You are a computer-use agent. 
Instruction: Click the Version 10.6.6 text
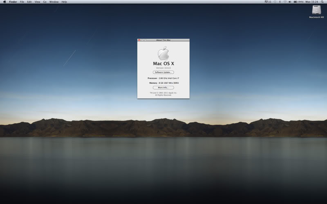click(x=163, y=68)
